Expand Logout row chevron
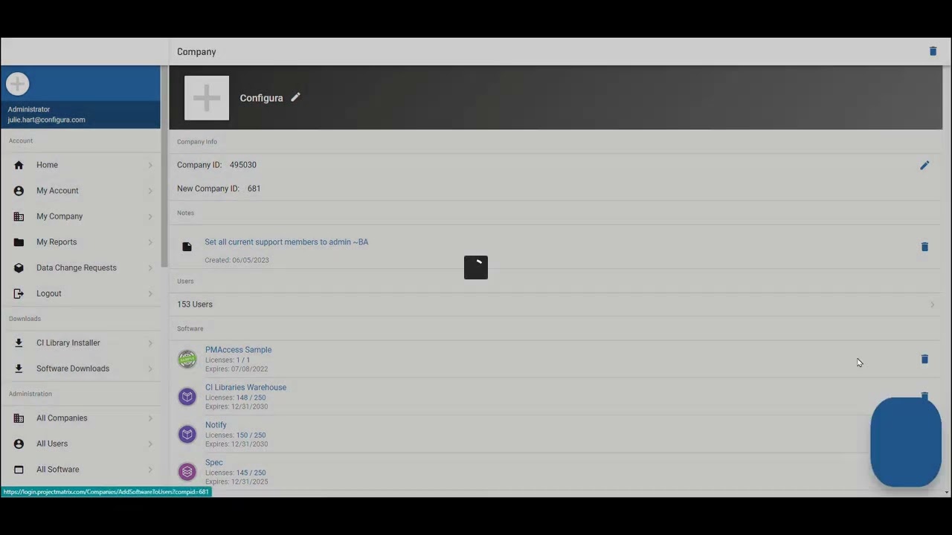The width and height of the screenshot is (952, 535). 150,294
